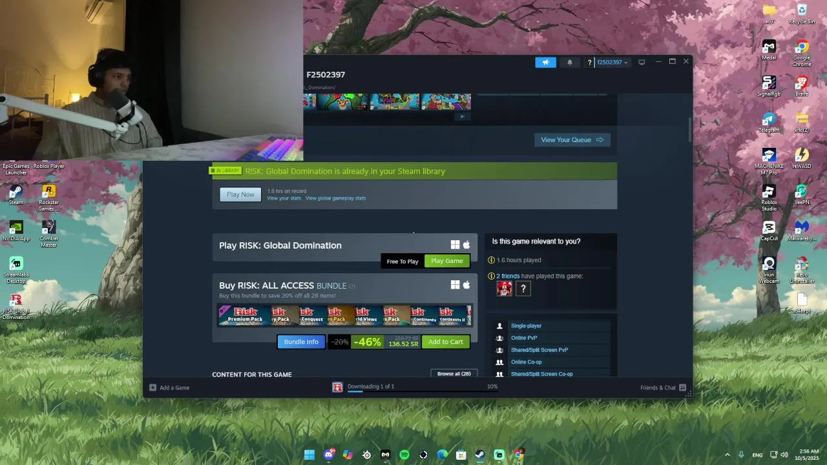The height and width of the screenshot is (465, 827).
Task: Click the green Play Game button
Action: 446,261
